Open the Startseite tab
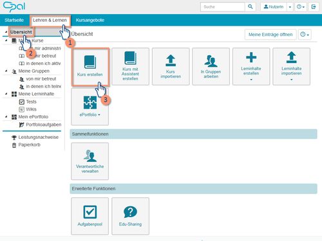The height and width of the screenshot is (241, 322). (14, 20)
